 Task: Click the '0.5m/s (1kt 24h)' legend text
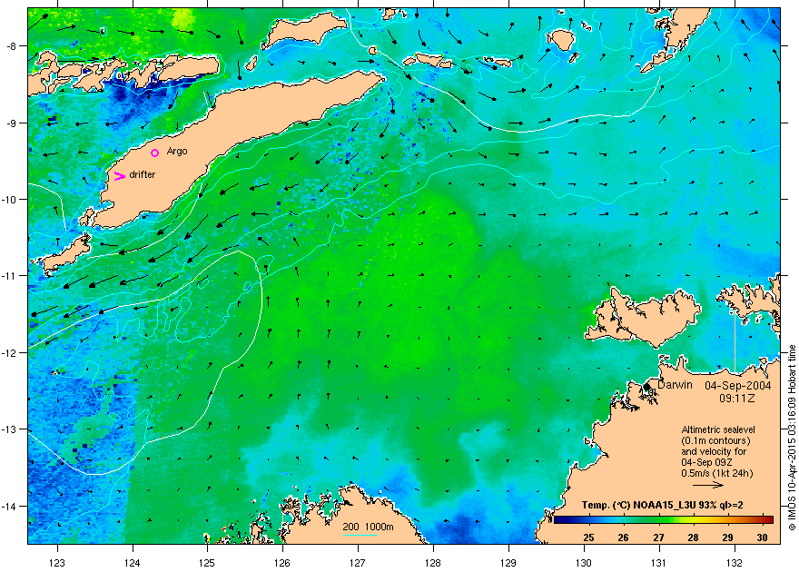point(717,473)
